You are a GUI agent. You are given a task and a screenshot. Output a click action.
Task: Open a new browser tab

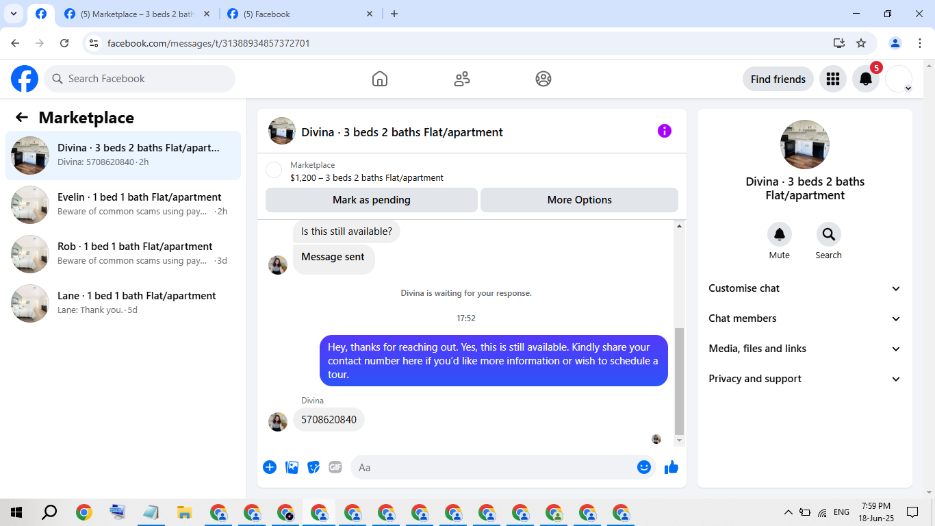coord(394,14)
